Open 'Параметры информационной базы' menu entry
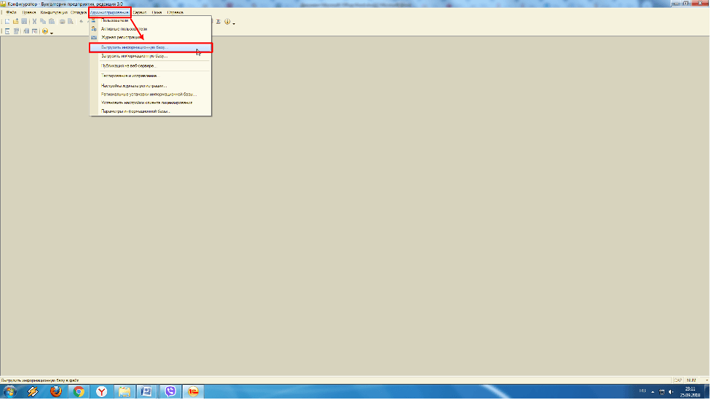 (135, 111)
